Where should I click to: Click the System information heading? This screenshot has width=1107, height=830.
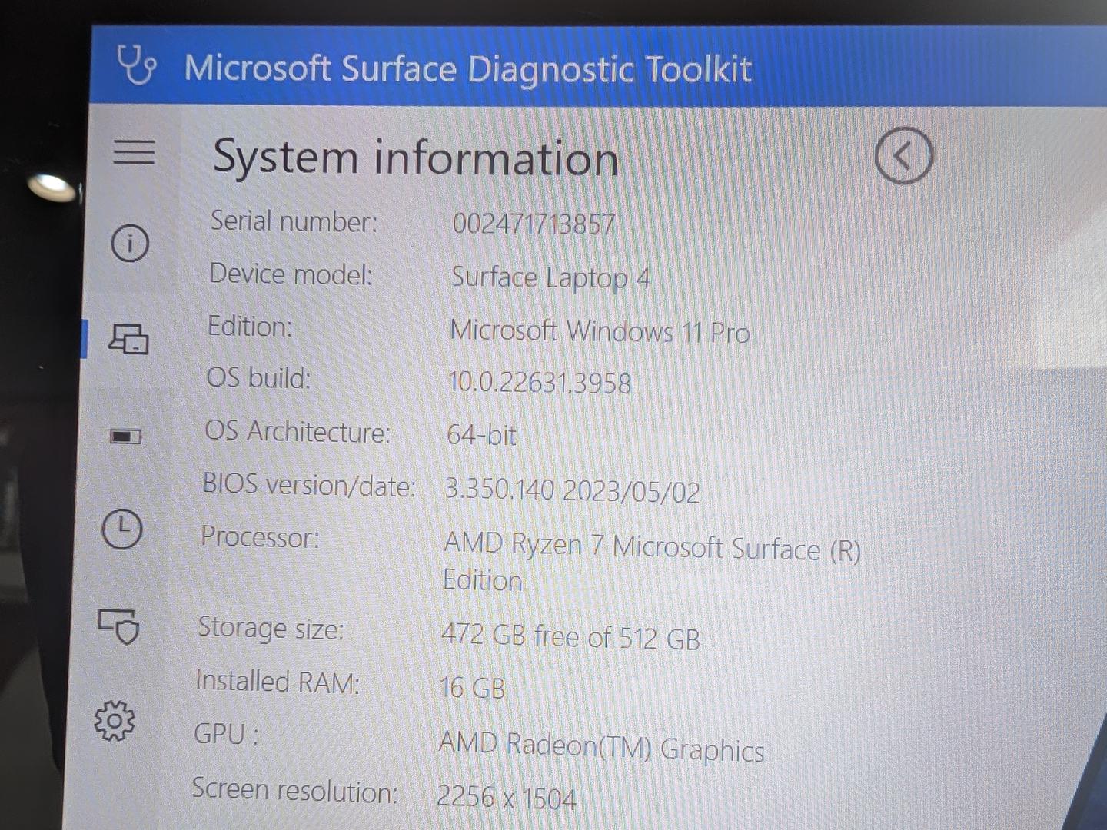point(416,158)
